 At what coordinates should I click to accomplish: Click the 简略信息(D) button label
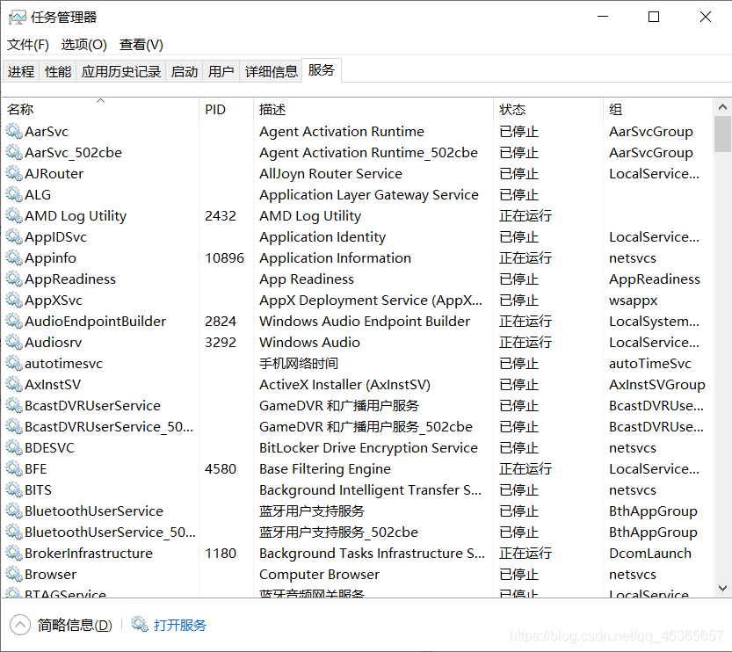click(x=75, y=625)
